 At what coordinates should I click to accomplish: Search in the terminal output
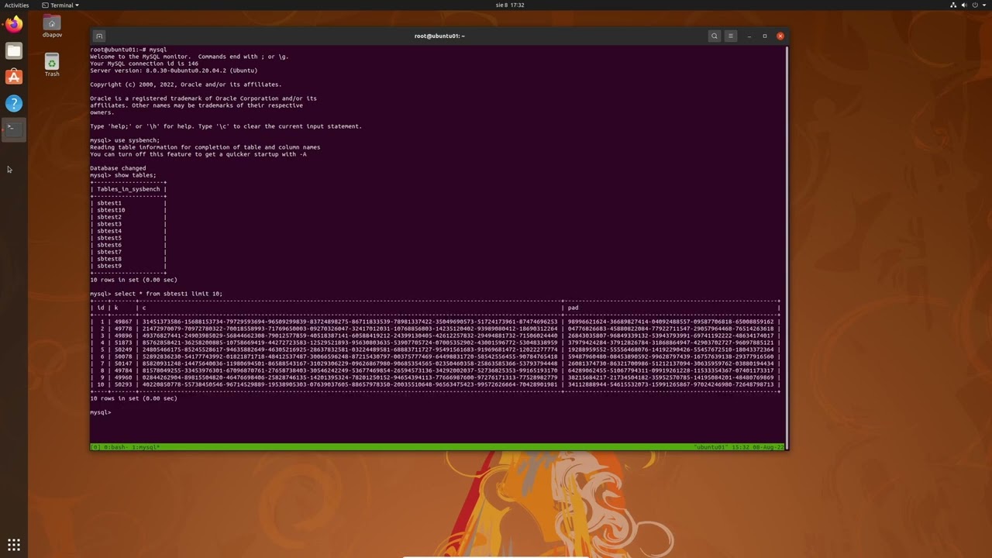715,36
